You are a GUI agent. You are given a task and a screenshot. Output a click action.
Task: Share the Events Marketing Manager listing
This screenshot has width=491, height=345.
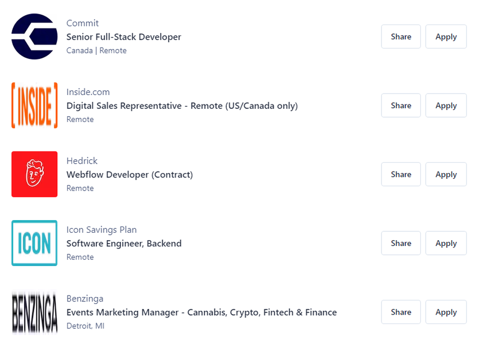[x=401, y=312]
